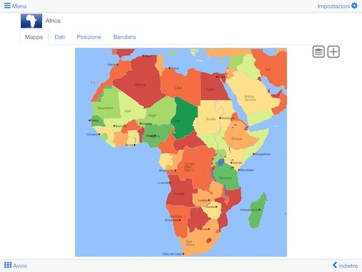Screen dimensions: 362x272
Task: Open the Posizione tab
Action: click(89, 37)
